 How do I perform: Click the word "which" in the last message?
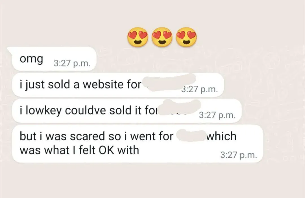221,136
